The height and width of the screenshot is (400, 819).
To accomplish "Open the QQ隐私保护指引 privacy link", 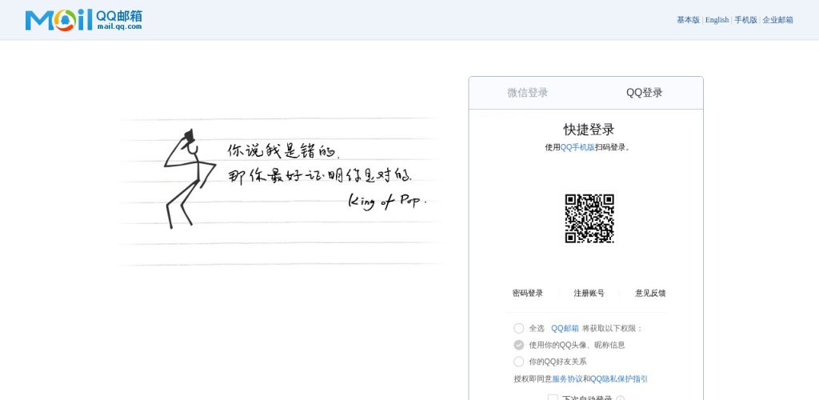I will point(619,378).
